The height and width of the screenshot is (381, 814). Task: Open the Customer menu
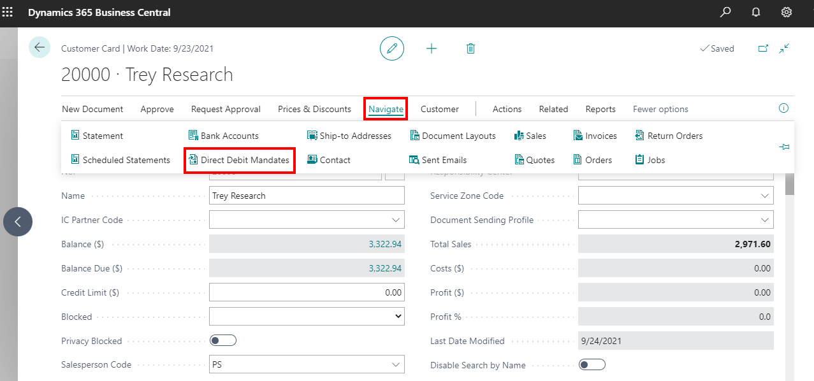click(x=439, y=109)
